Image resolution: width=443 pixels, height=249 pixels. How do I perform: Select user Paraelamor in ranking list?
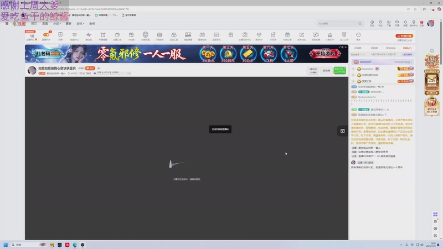tap(368, 69)
